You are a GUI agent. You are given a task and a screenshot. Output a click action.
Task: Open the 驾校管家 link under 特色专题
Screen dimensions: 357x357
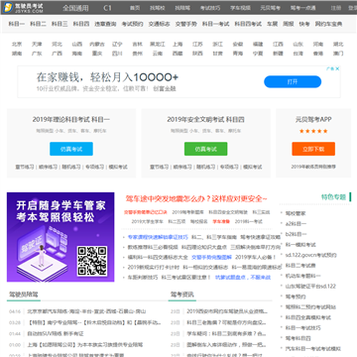click(296, 213)
